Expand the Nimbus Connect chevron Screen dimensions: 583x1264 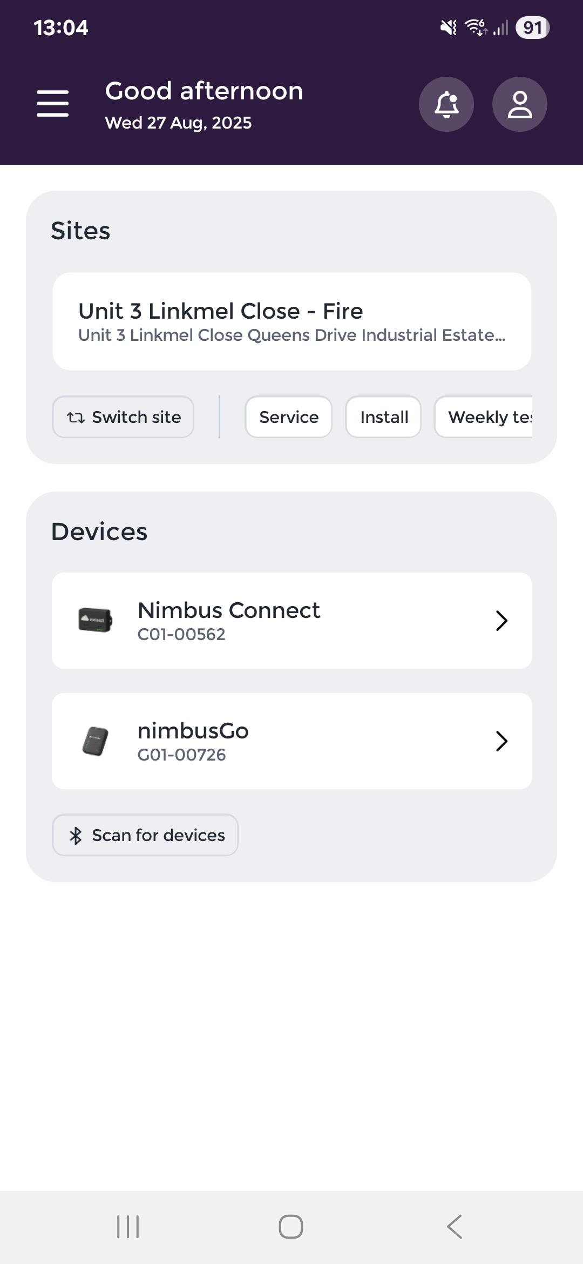(501, 621)
